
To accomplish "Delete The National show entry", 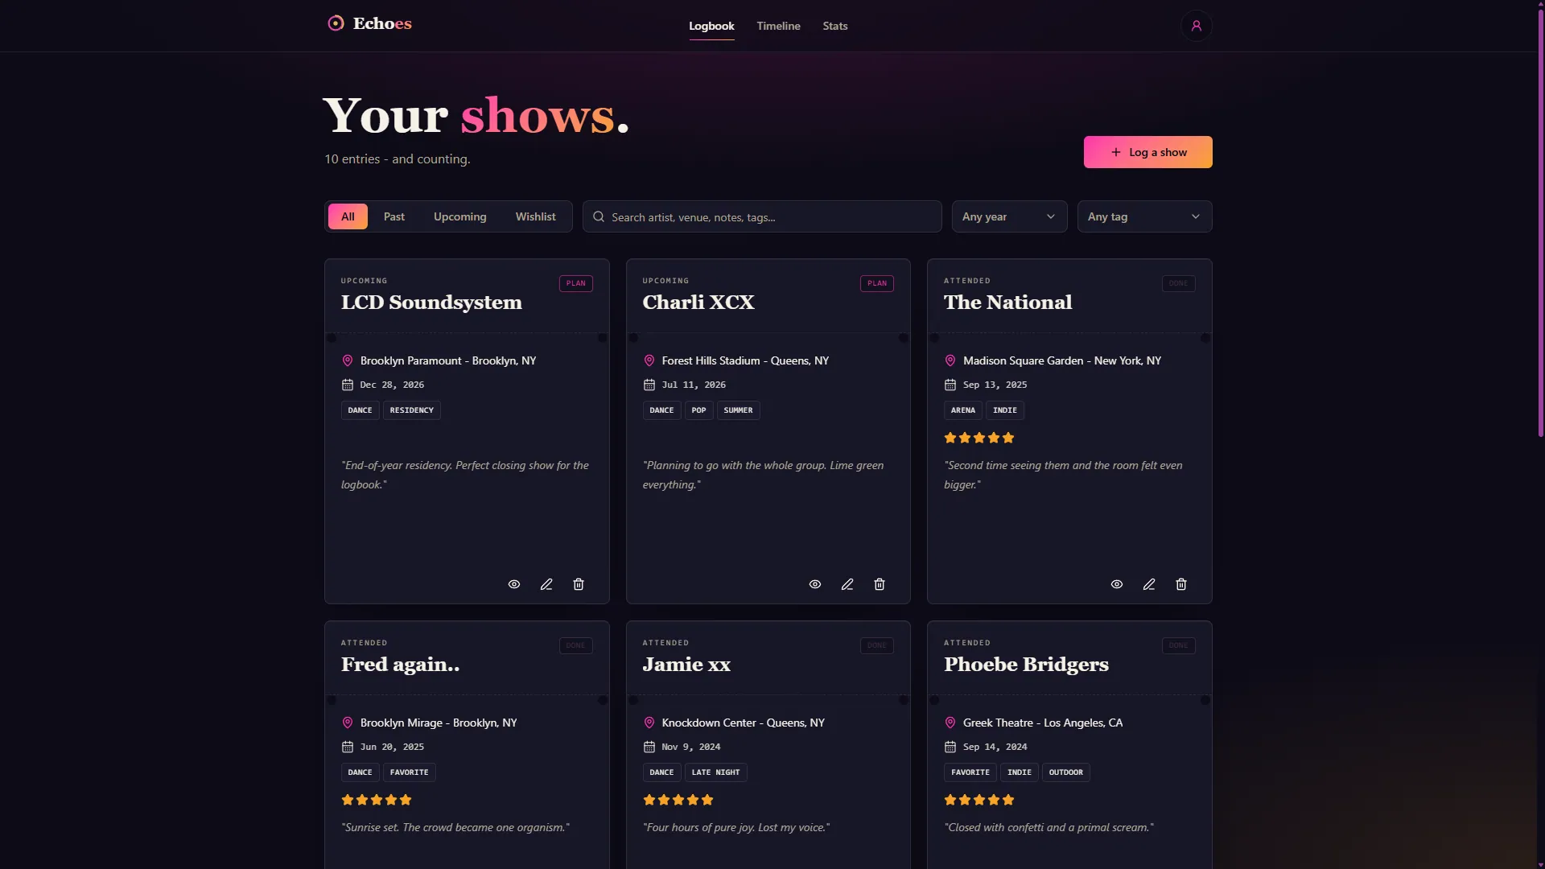I will [x=1181, y=584].
